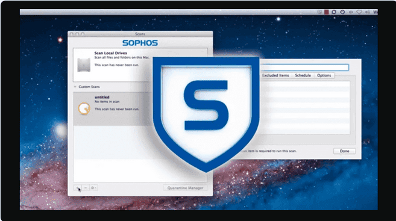Viewport: 396px width, 221px height.
Task: Open the Wi-Fi menu bar icon
Action: point(359,12)
